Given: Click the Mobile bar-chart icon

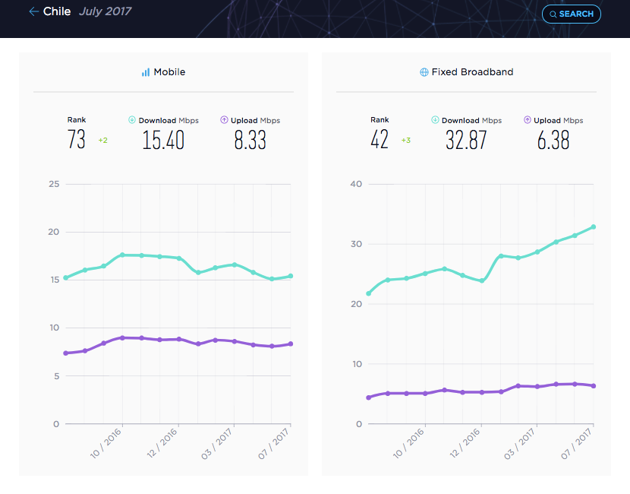Looking at the screenshot, I should pyautogui.click(x=146, y=72).
